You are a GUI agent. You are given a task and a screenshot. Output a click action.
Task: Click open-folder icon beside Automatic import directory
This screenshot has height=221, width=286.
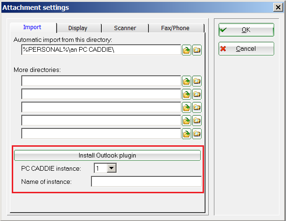[x=197, y=50]
